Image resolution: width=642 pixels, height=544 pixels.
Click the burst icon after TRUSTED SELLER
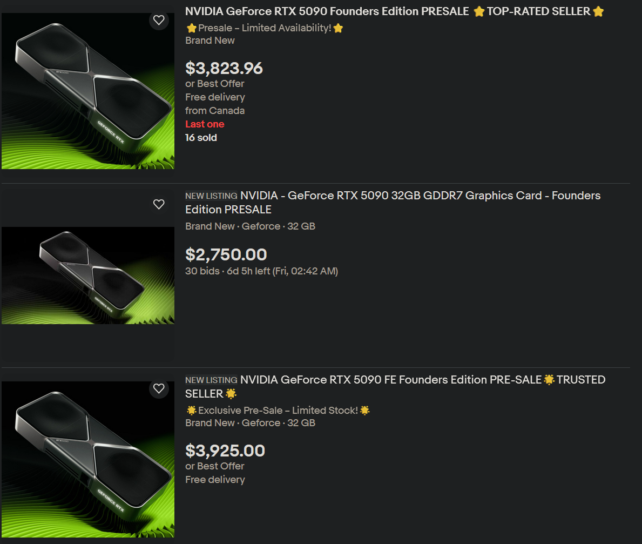tap(232, 394)
